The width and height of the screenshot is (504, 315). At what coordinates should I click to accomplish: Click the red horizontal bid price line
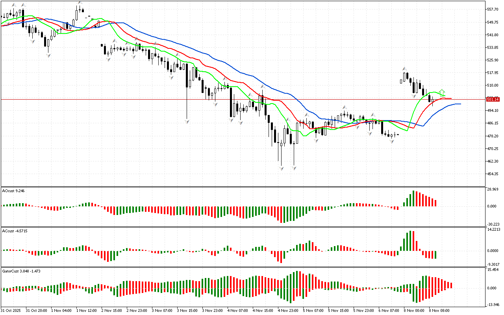236,100
